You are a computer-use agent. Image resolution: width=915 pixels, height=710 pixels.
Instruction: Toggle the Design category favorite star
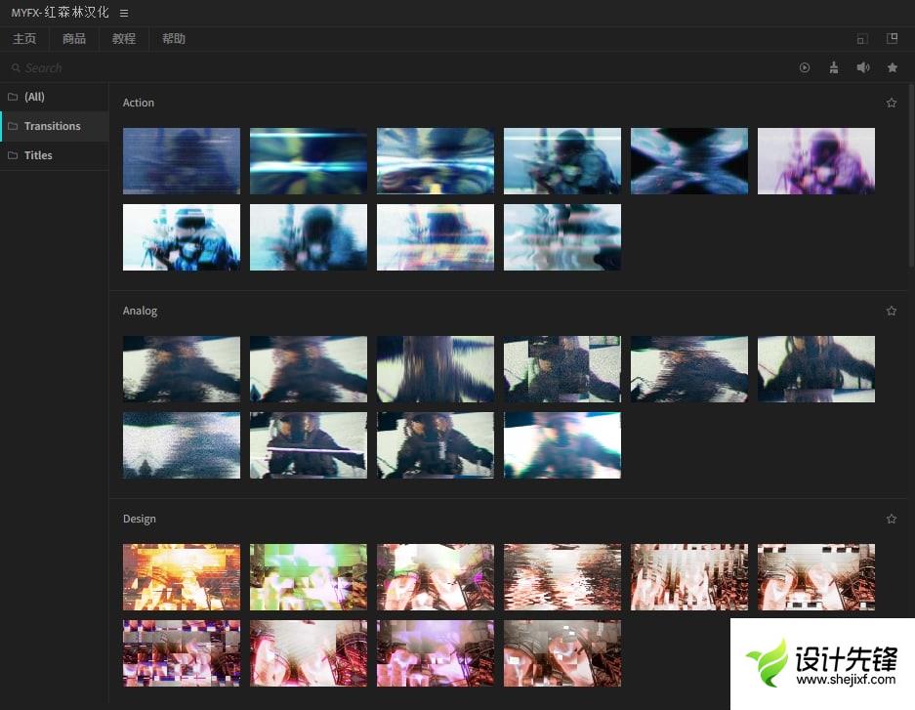[x=891, y=519]
